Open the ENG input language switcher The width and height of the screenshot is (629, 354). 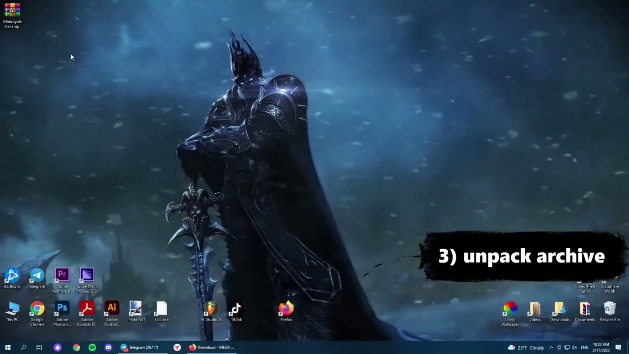584,348
